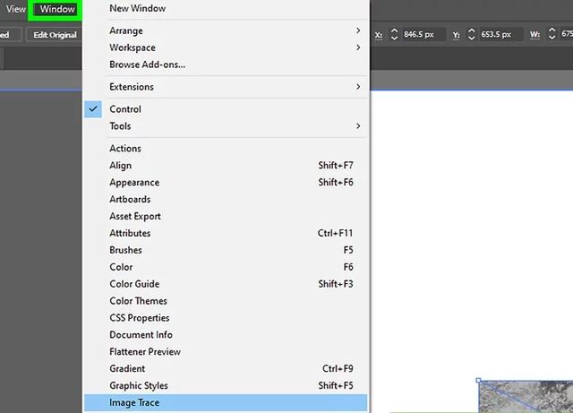Open the Align panel
Viewport: 573px width, 413px height.
coord(226,166)
